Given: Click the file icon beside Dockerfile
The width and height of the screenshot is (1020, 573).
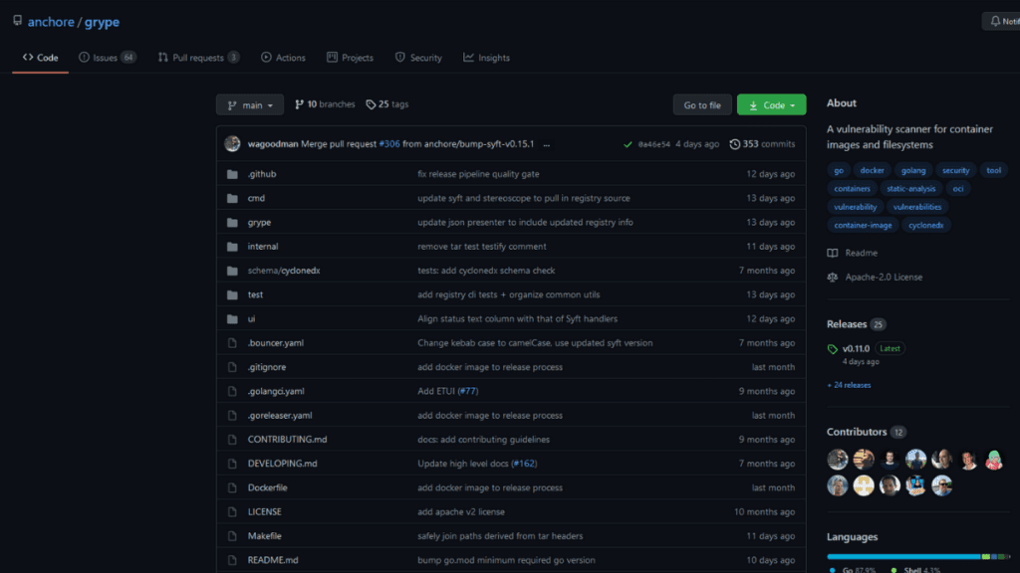Looking at the screenshot, I should coord(232,487).
